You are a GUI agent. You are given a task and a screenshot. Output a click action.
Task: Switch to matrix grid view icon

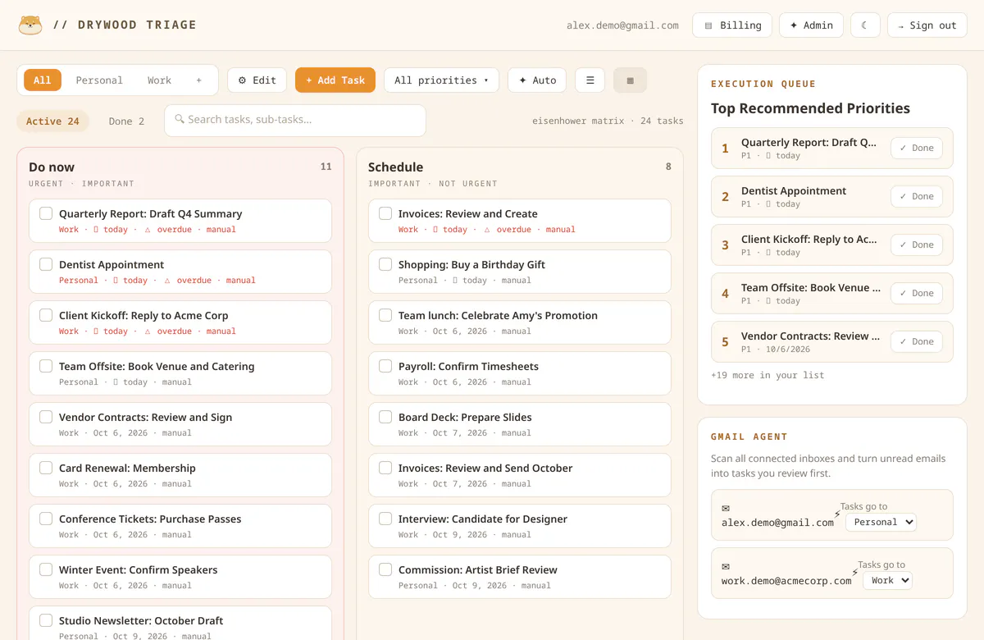pyautogui.click(x=630, y=80)
